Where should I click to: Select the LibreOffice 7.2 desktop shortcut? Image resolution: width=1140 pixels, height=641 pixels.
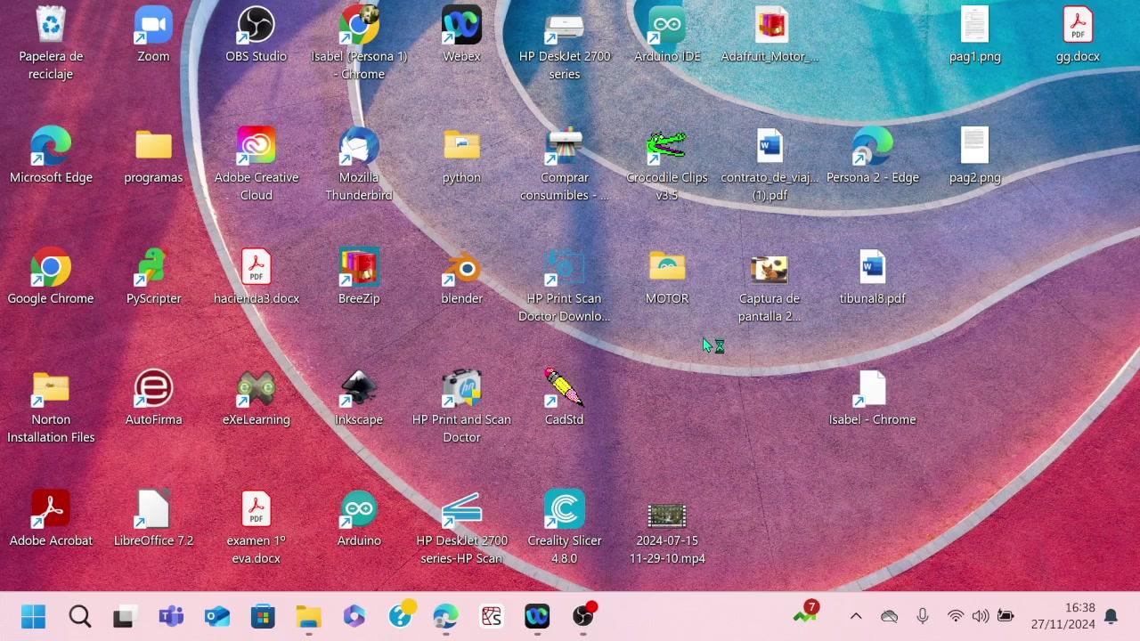pyautogui.click(x=153, y=520)
